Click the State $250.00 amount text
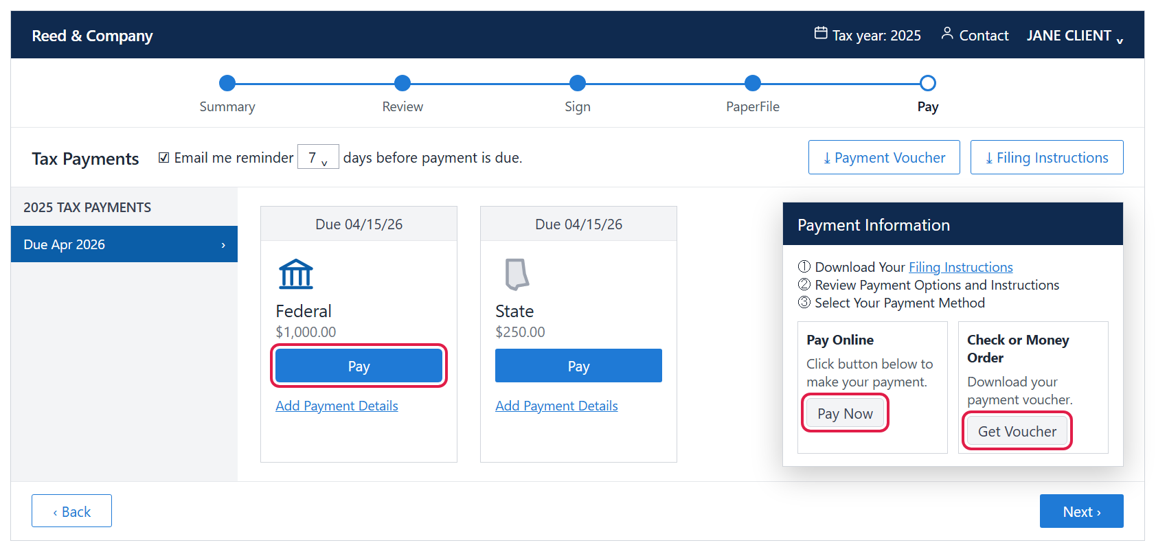This screenshot has width=1156, height=556. pyautogui.click(x=520, y=332)
